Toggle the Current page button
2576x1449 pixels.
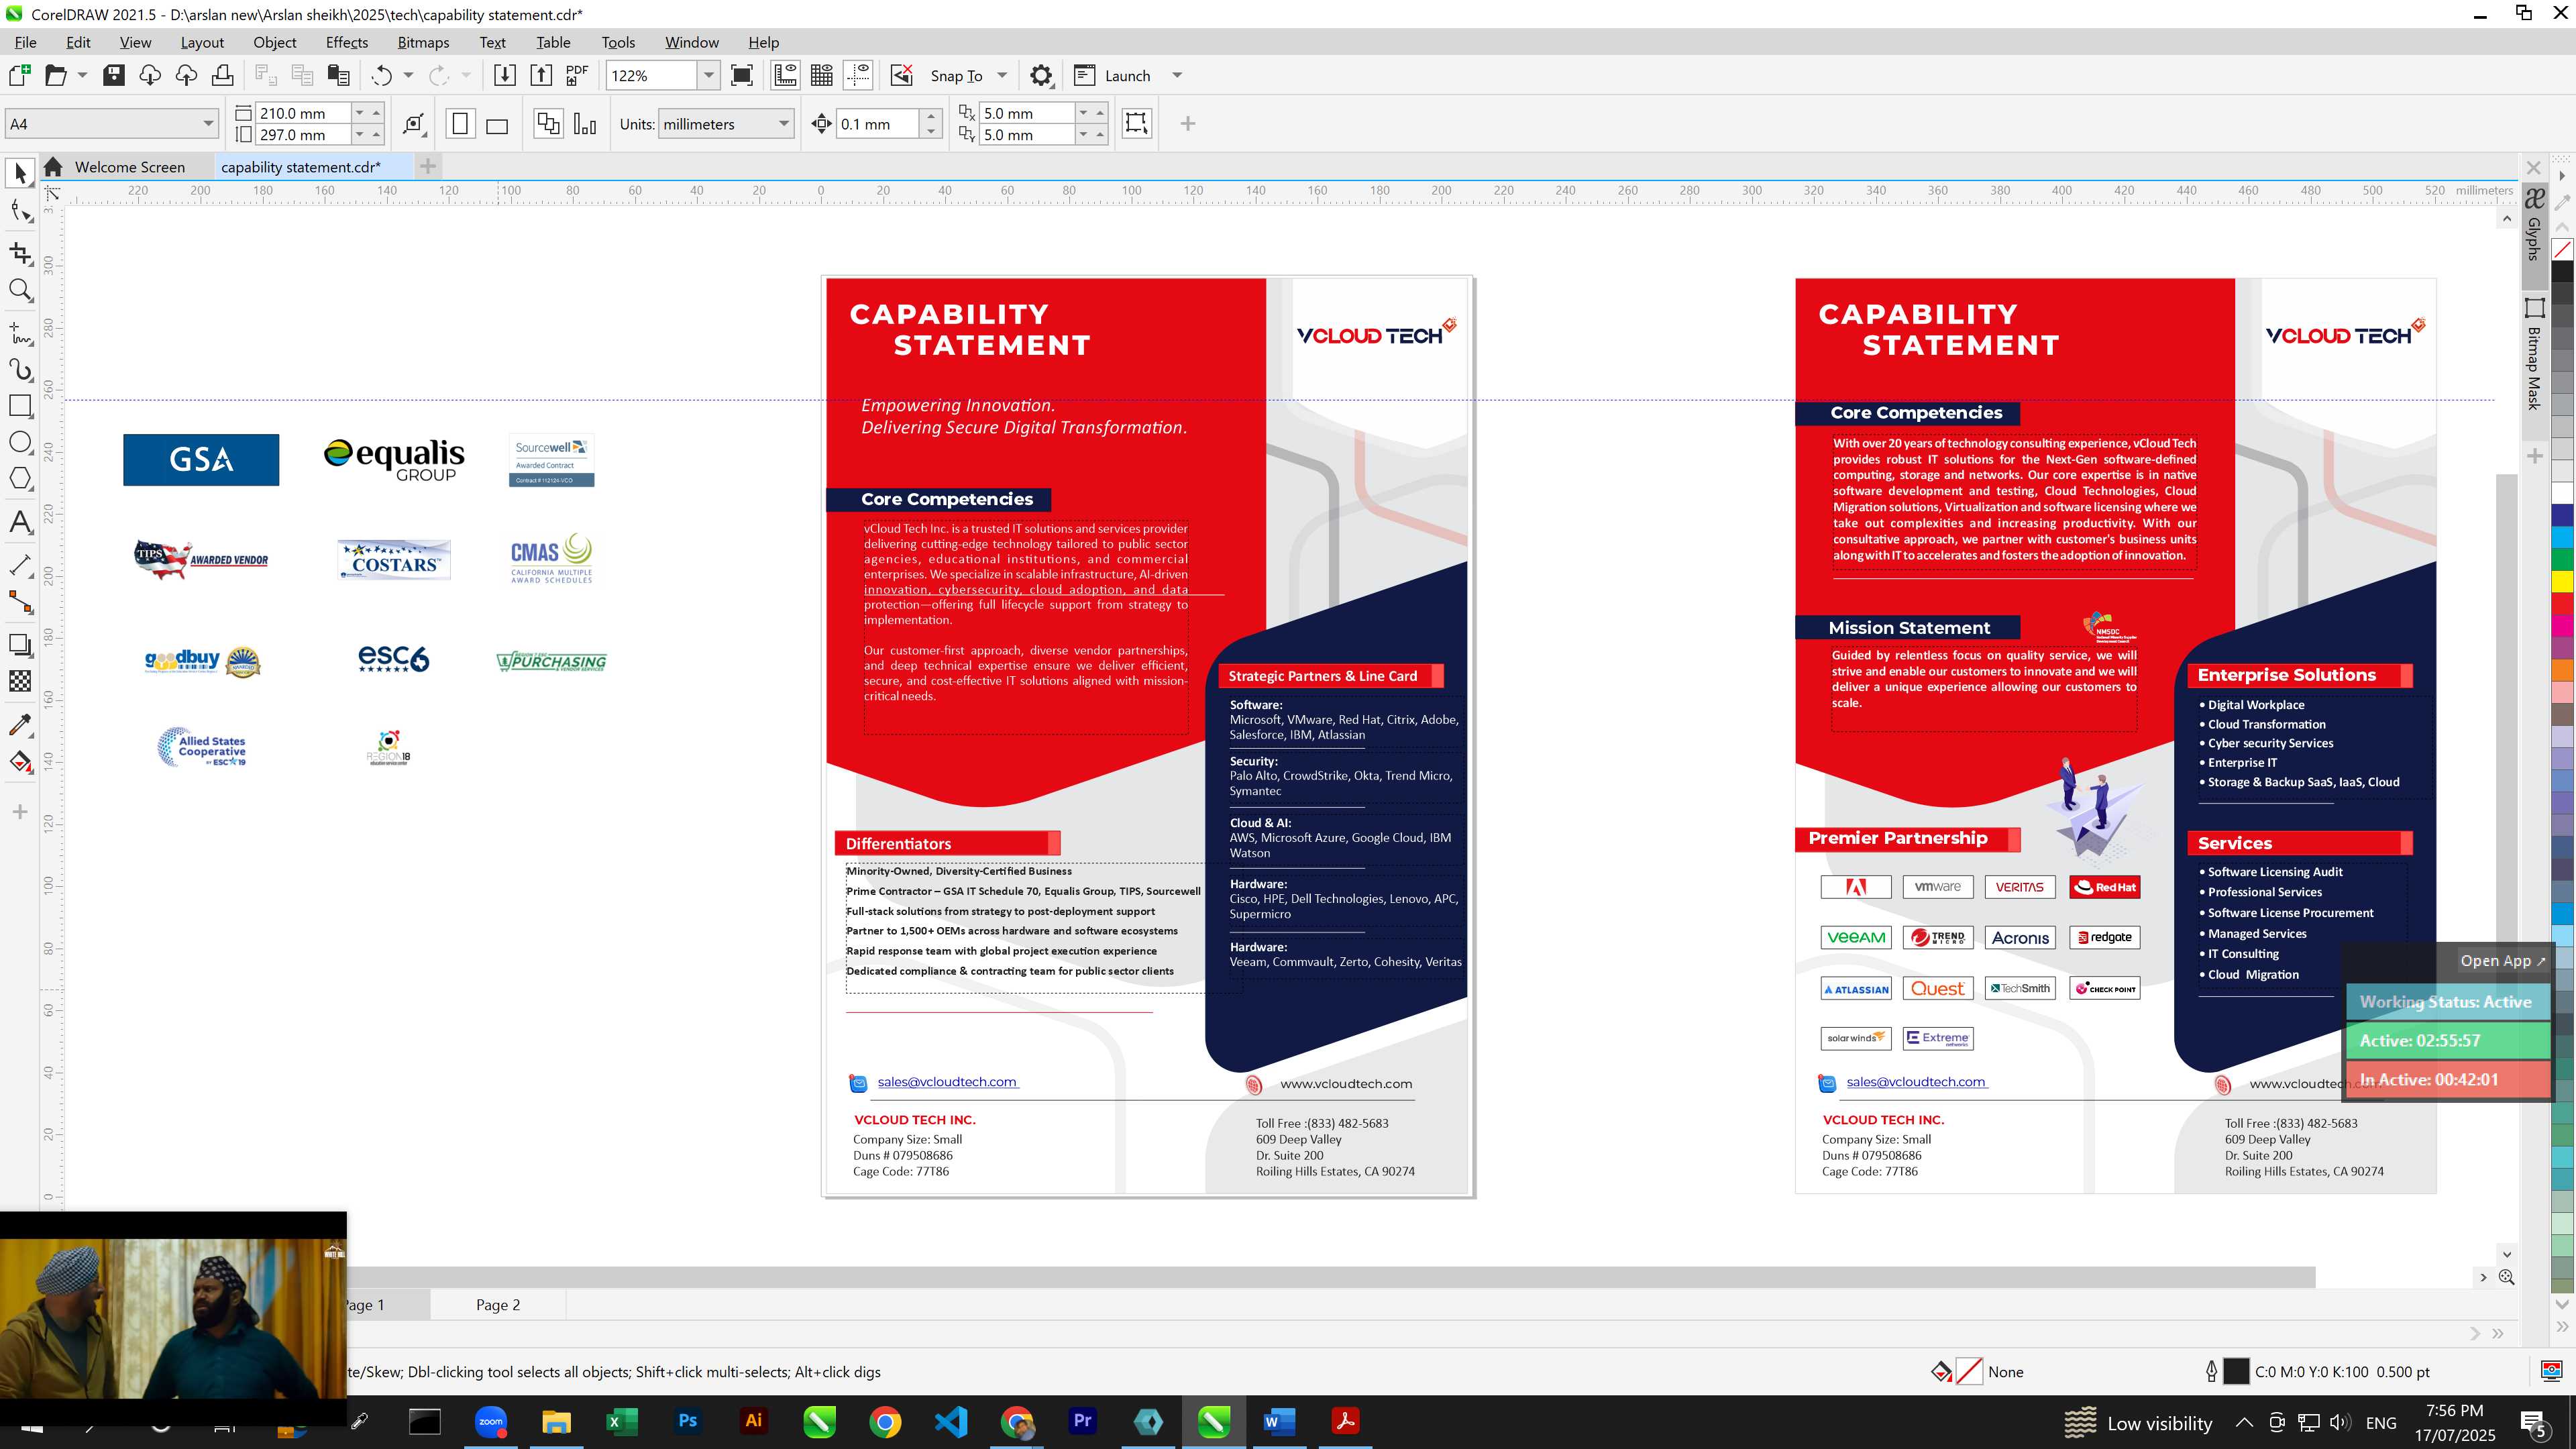pos(585,124)
